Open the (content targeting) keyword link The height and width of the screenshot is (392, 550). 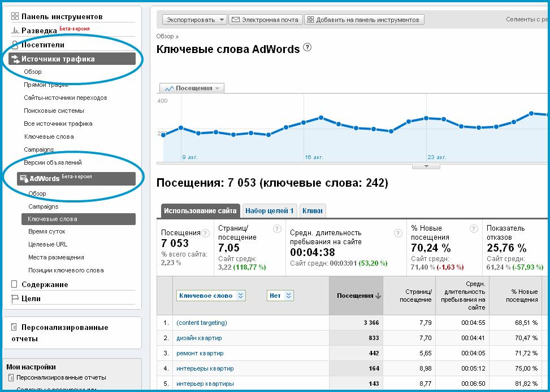pos(202,323)
